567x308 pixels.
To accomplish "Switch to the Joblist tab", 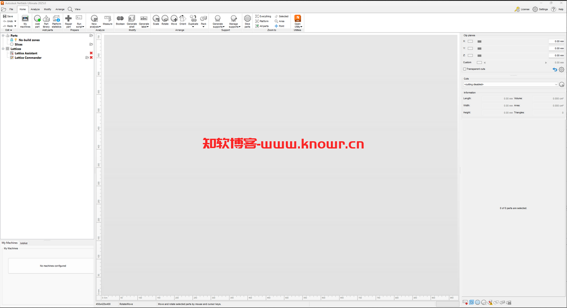I will 24,243.
